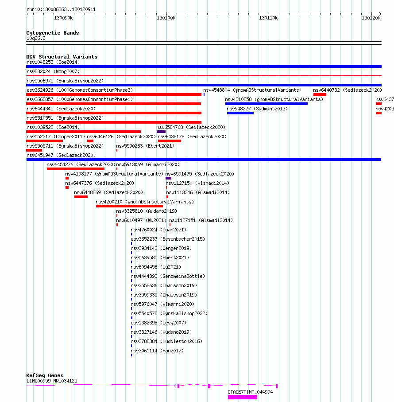Image resolution: width=394 pixels, height=402 pixels.
Task: Select nsv5913069 (Almarri2020) label
Action: [x=148, y=164]
